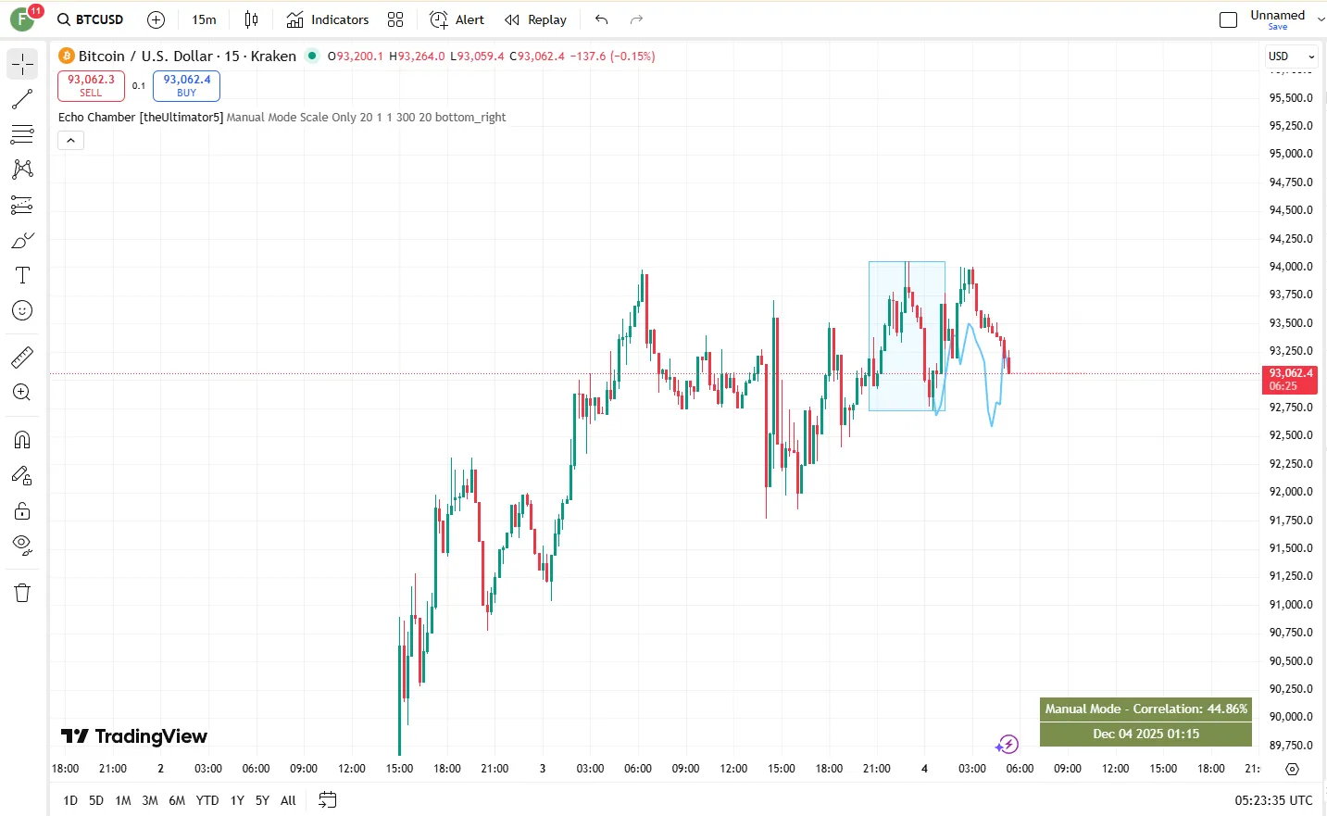Toggle hide all drawings eye icon

(x=22, y=545)
